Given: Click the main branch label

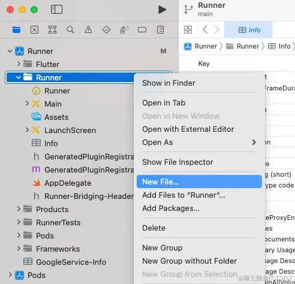Looking at the screenshot, I should coord(205,14).
